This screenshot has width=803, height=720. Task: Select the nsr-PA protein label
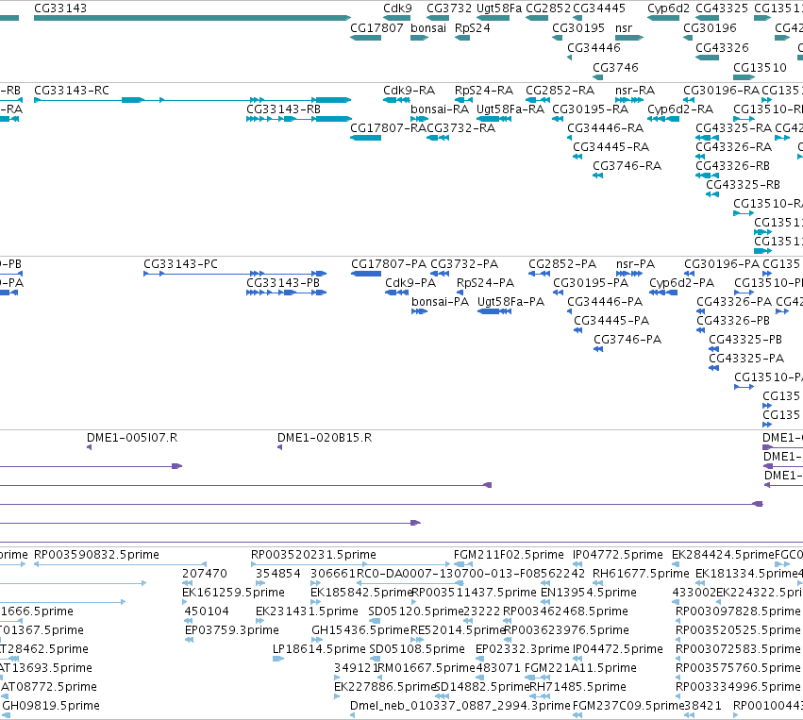tap(636, 264)
